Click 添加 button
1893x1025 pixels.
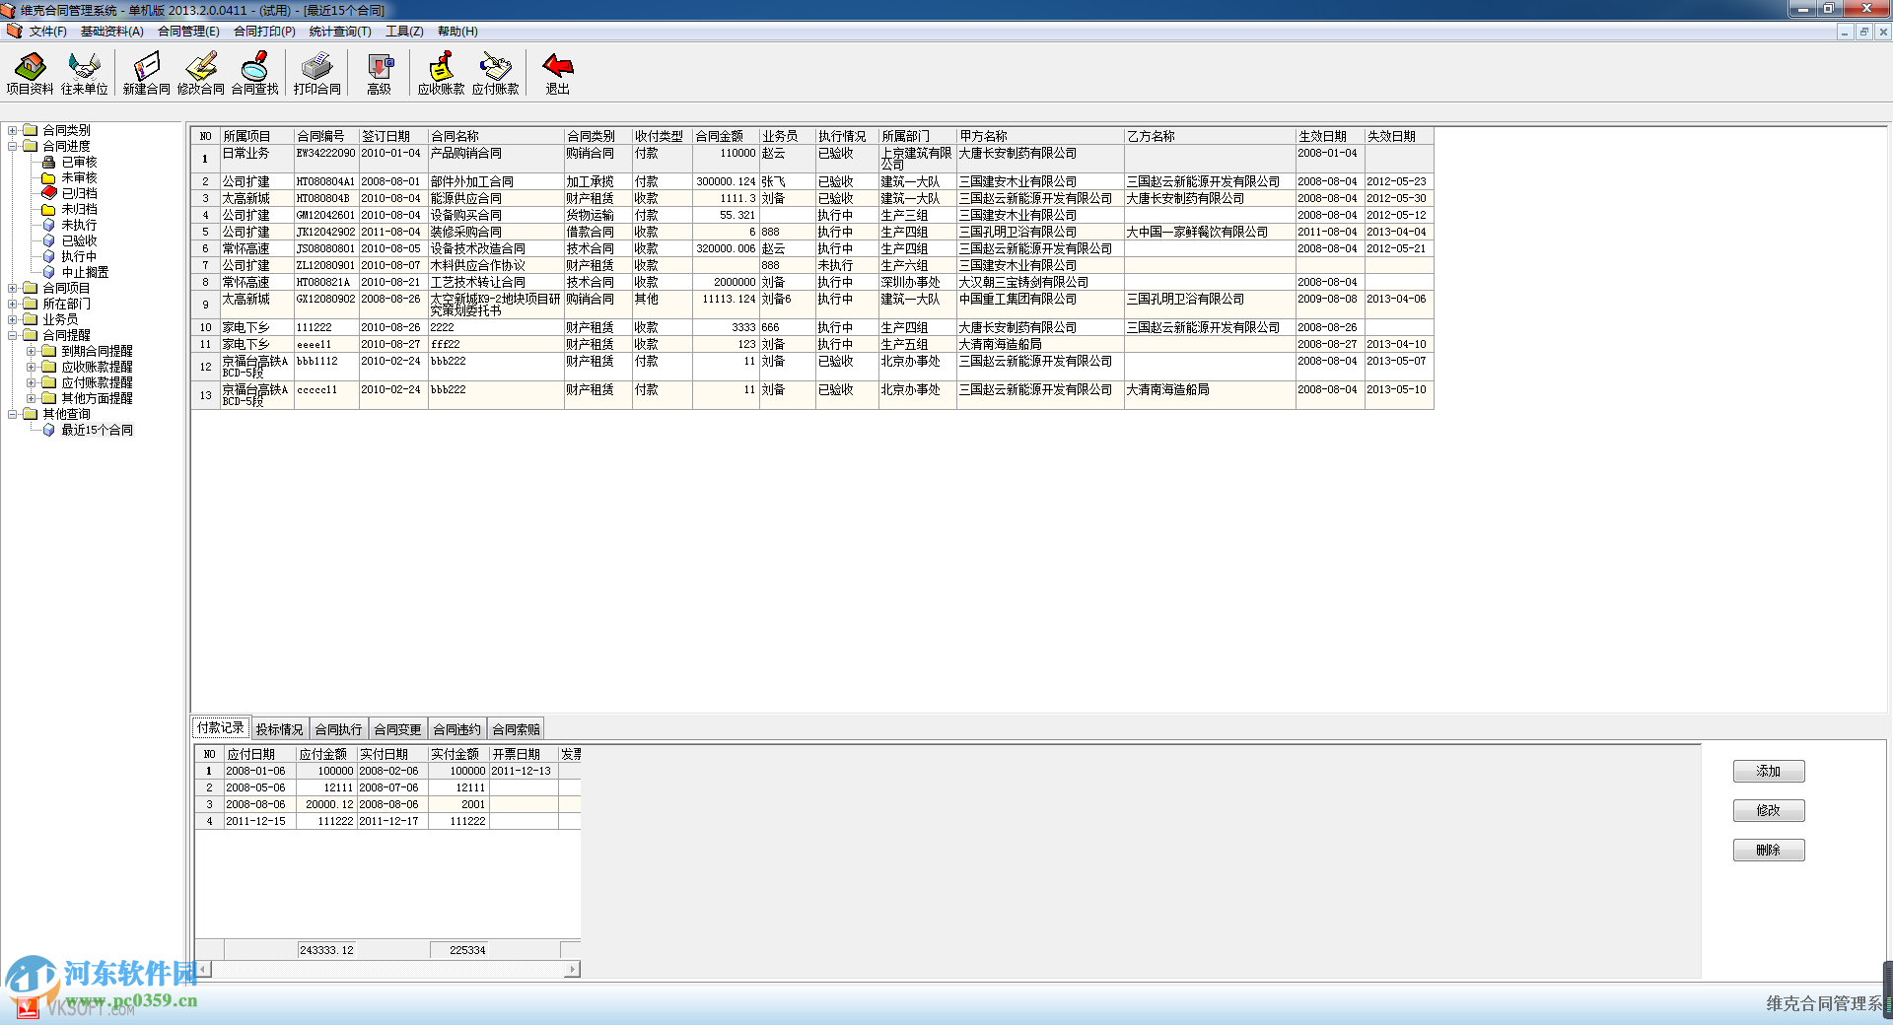(1769, 771)
